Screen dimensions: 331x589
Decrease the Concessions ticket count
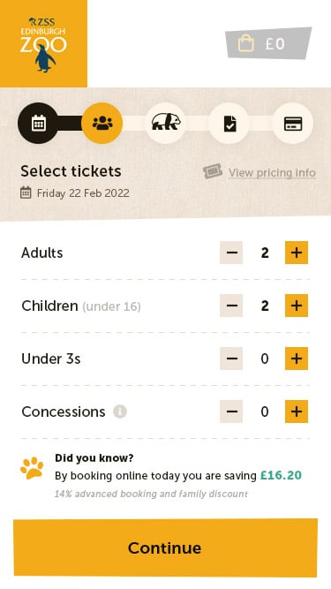[x=231, y=412]
